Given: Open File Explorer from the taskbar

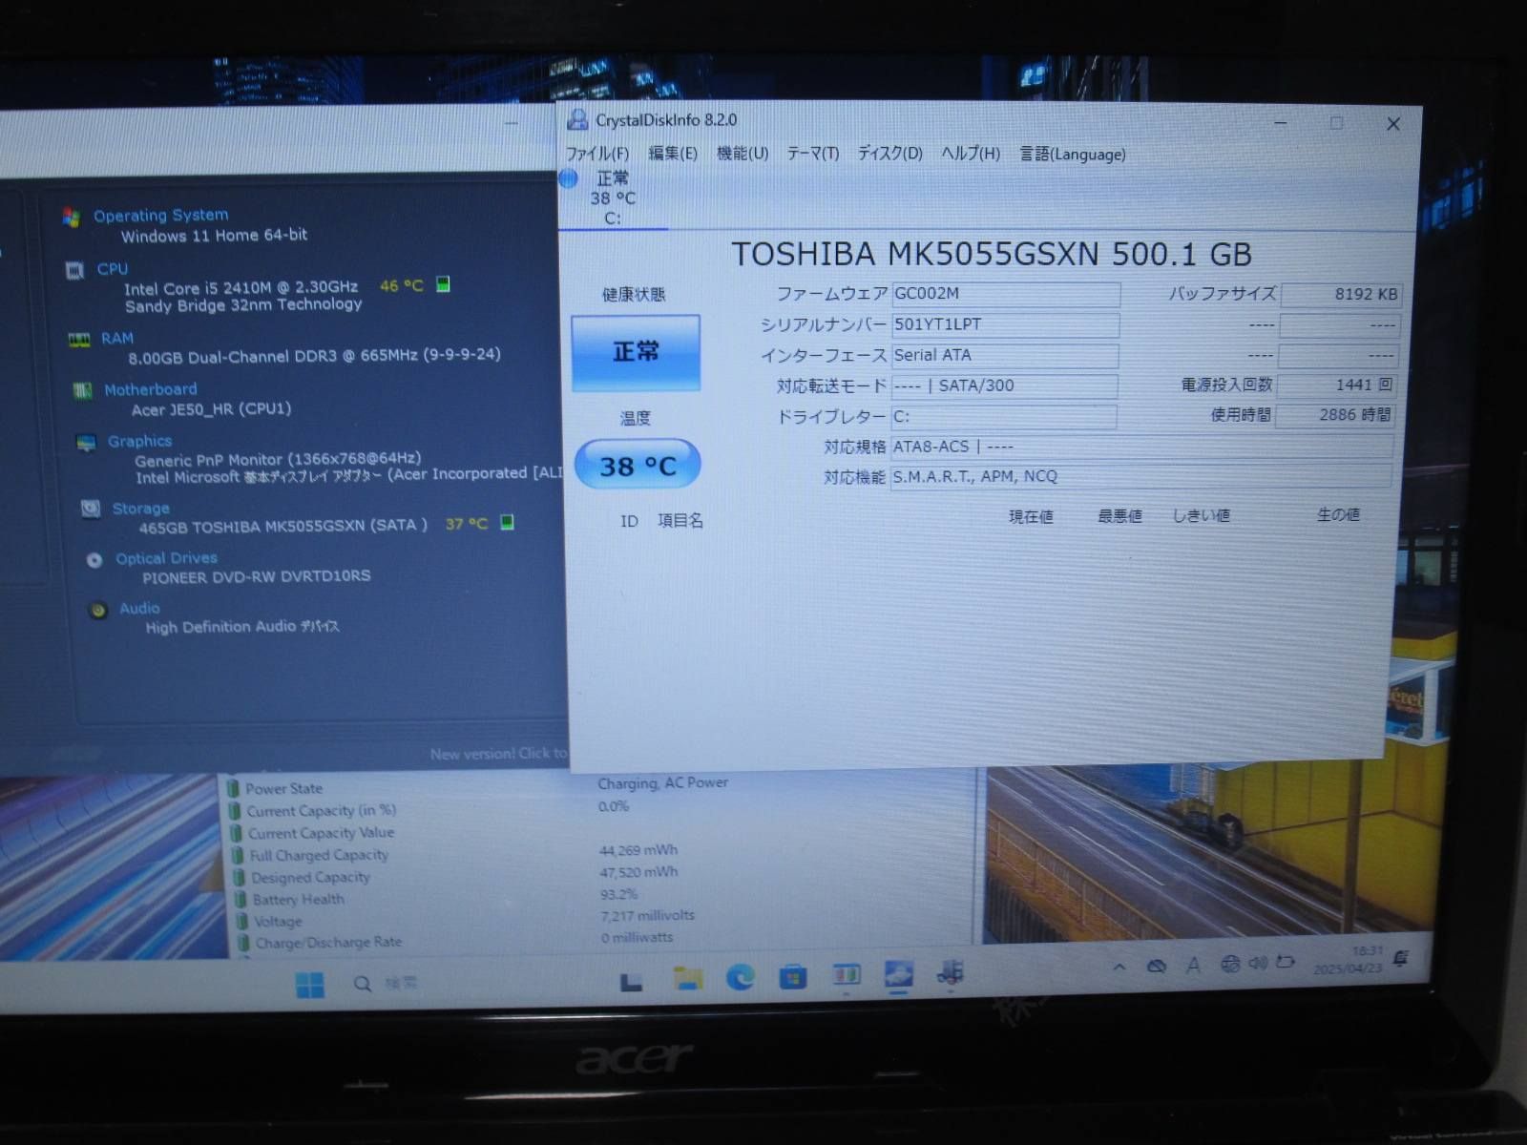Looking at the screenshot, I should point(687,978).
